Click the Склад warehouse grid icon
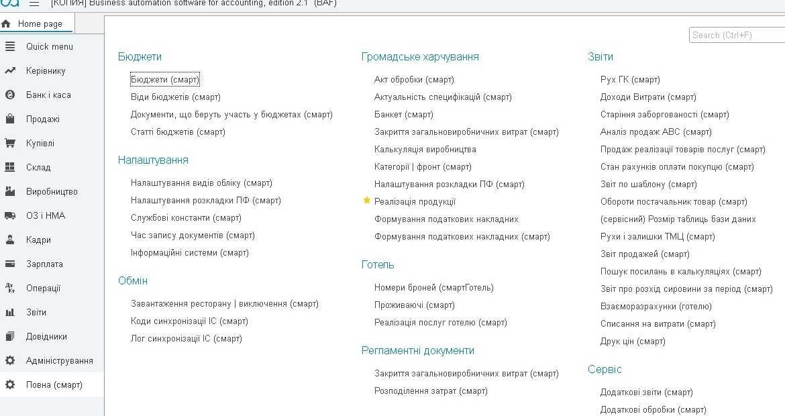Viewport: 785px width, 416px height. (10, 168)
